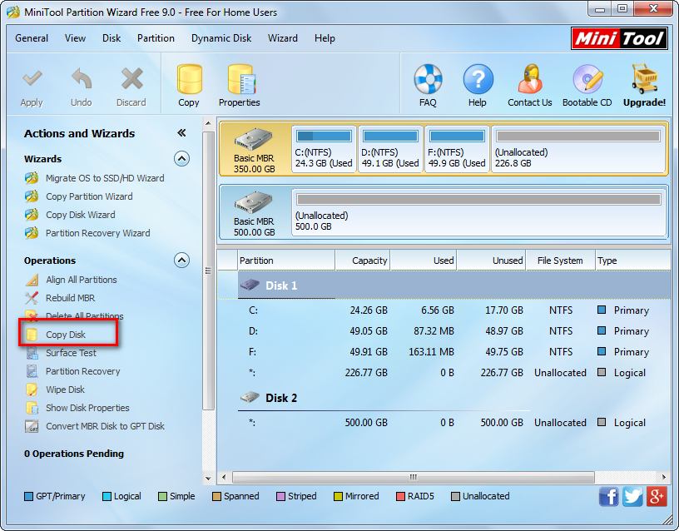Click the Undo arrow icon
The width and height of the screenshot is (679, 531).
(82, 79)
